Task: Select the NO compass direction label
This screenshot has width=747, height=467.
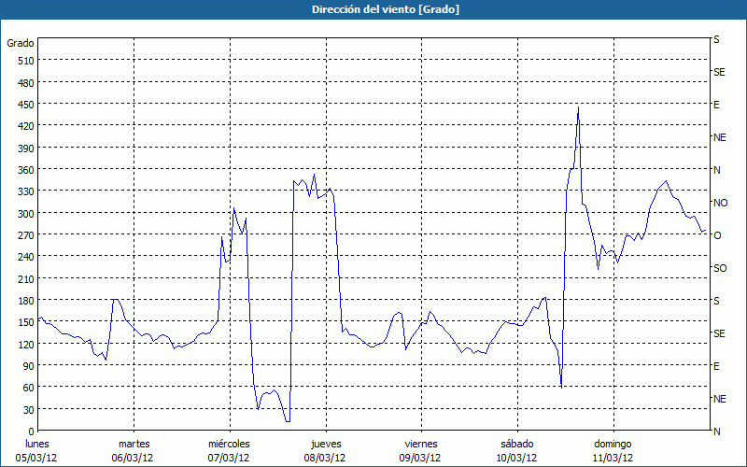Action: (720, 203)
